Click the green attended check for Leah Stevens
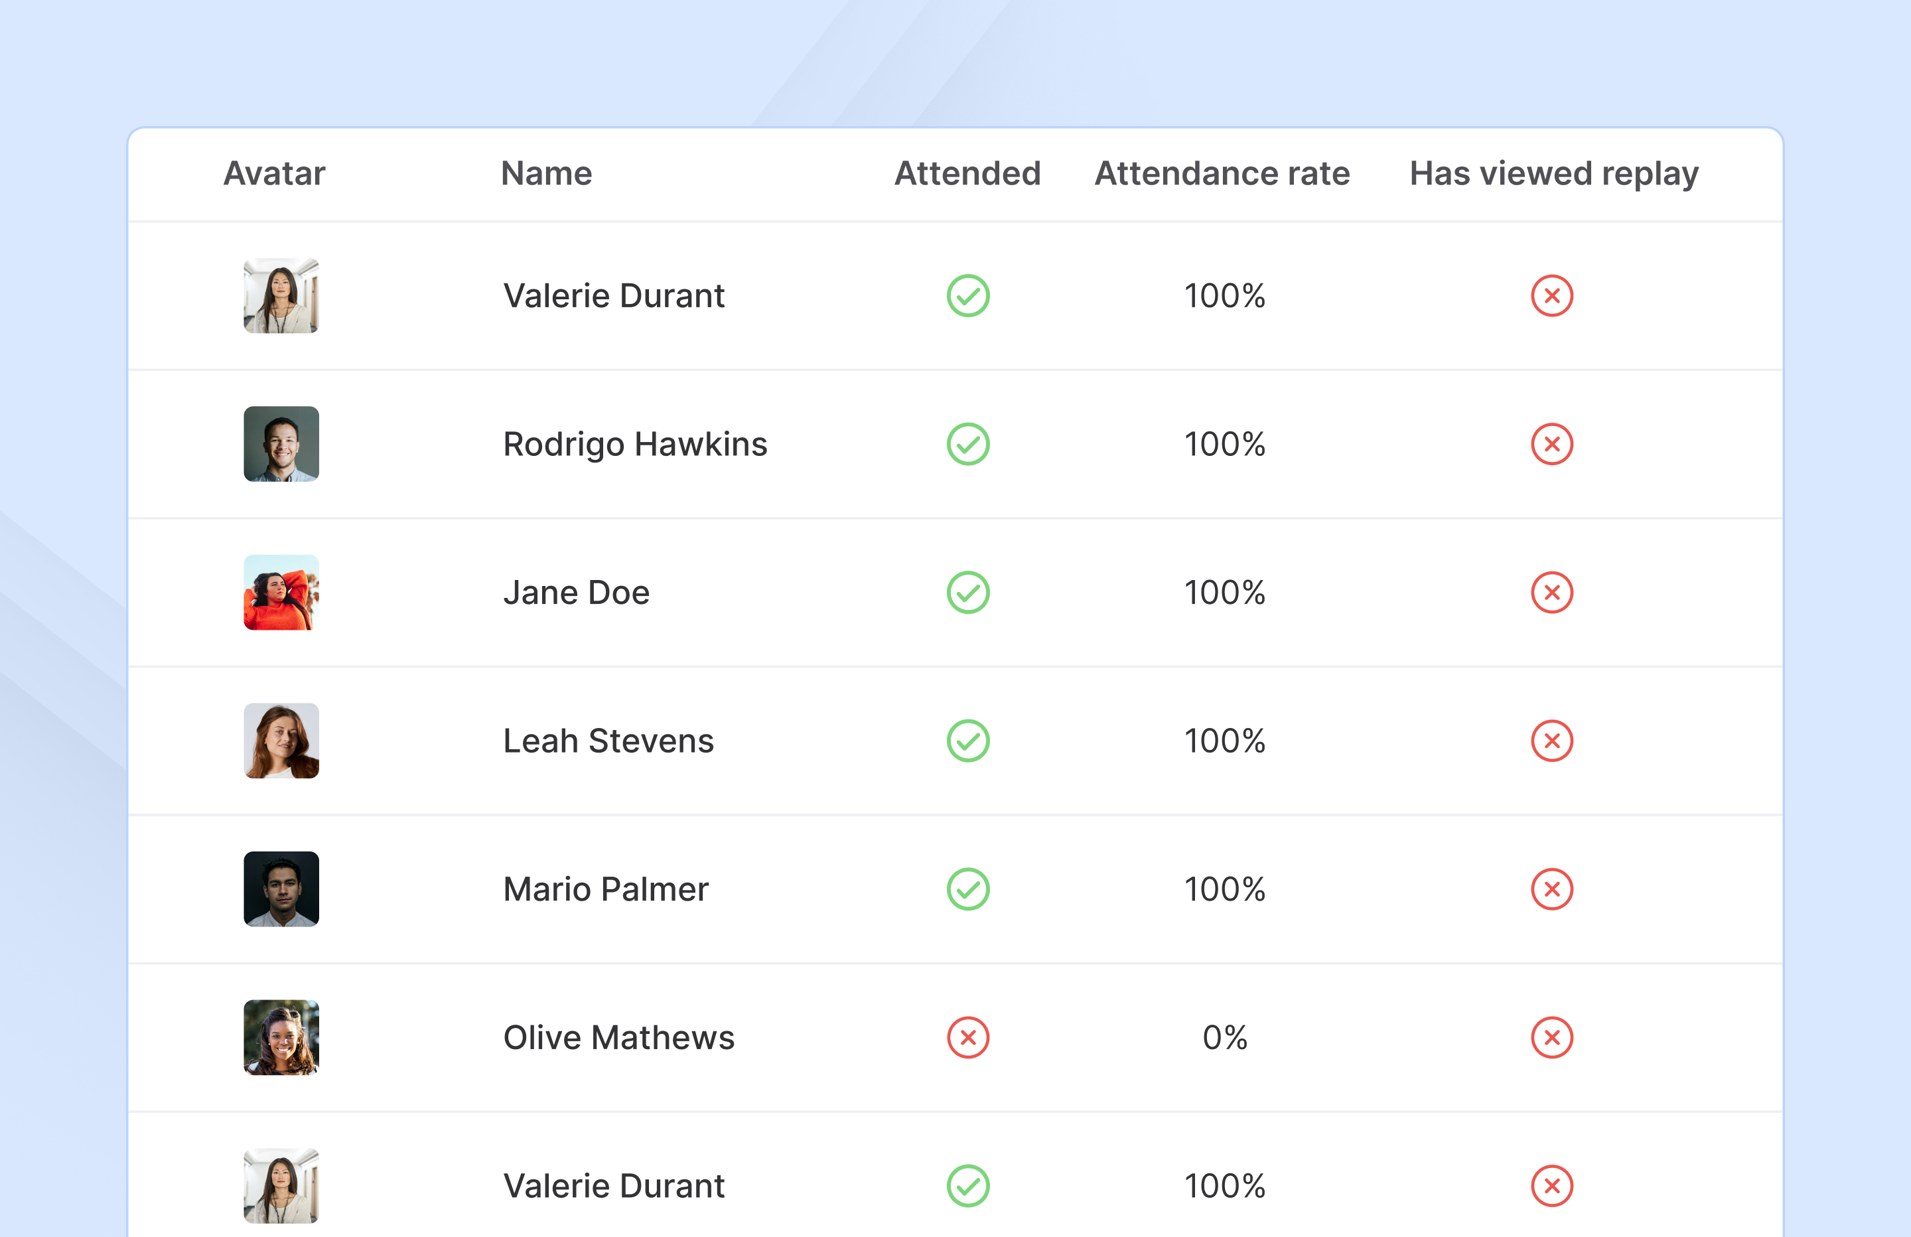Image resolution: width=1911 pixels, height=1237 pixels. click(x=967, y=741)
